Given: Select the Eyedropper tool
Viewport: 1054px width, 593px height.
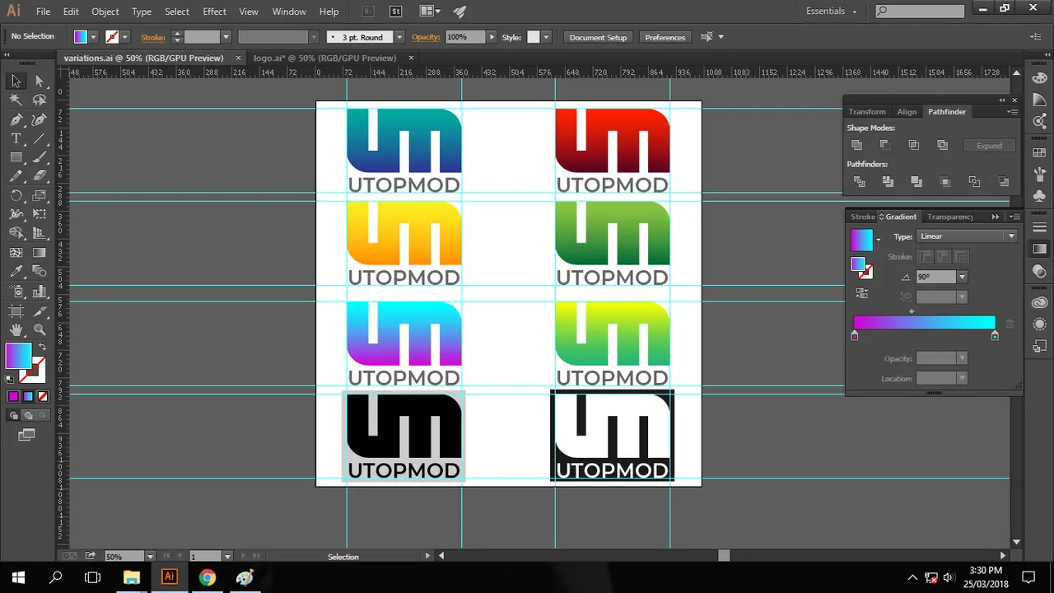Looking at the screenshot, I should 16,272.
